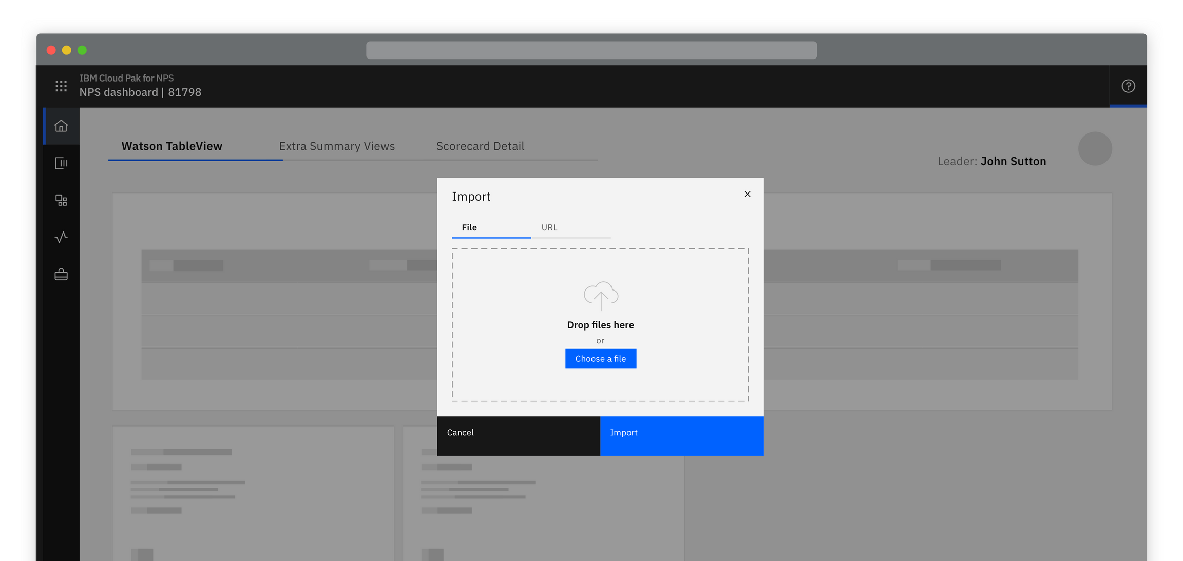Open the app switcher grid icon

(61, 86)
